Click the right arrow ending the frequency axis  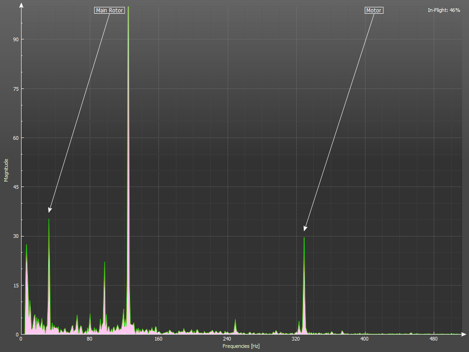tap(465, 334)
